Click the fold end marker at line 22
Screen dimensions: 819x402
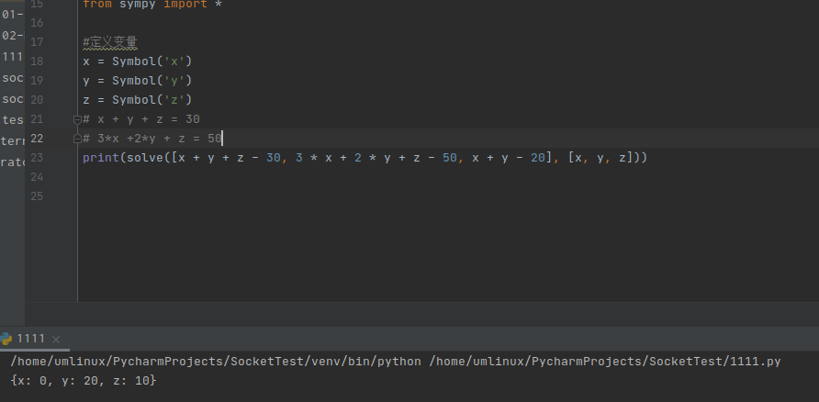(77, 139)
